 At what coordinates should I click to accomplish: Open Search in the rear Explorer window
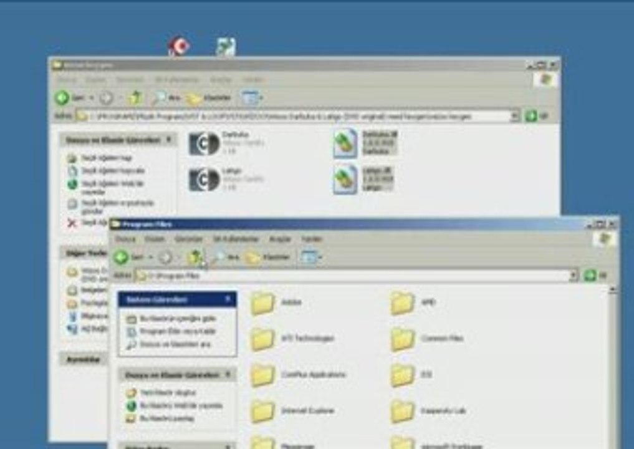[166, 97]
